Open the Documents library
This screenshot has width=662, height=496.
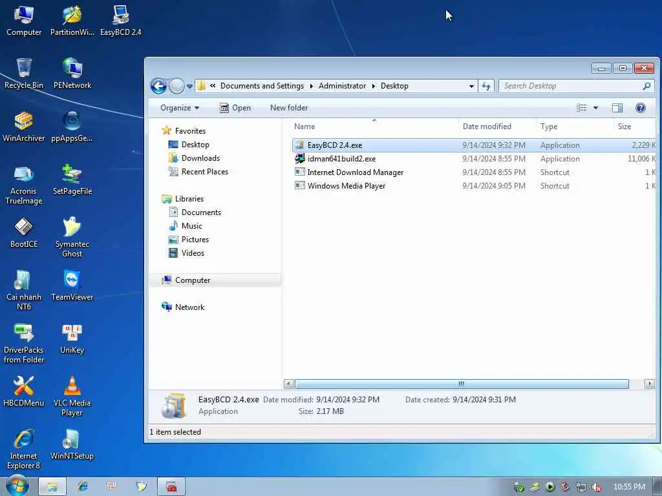pos(201,212)
